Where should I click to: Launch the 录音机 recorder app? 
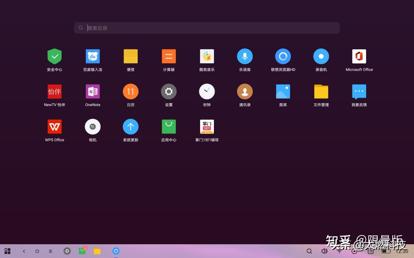[321, 56]
